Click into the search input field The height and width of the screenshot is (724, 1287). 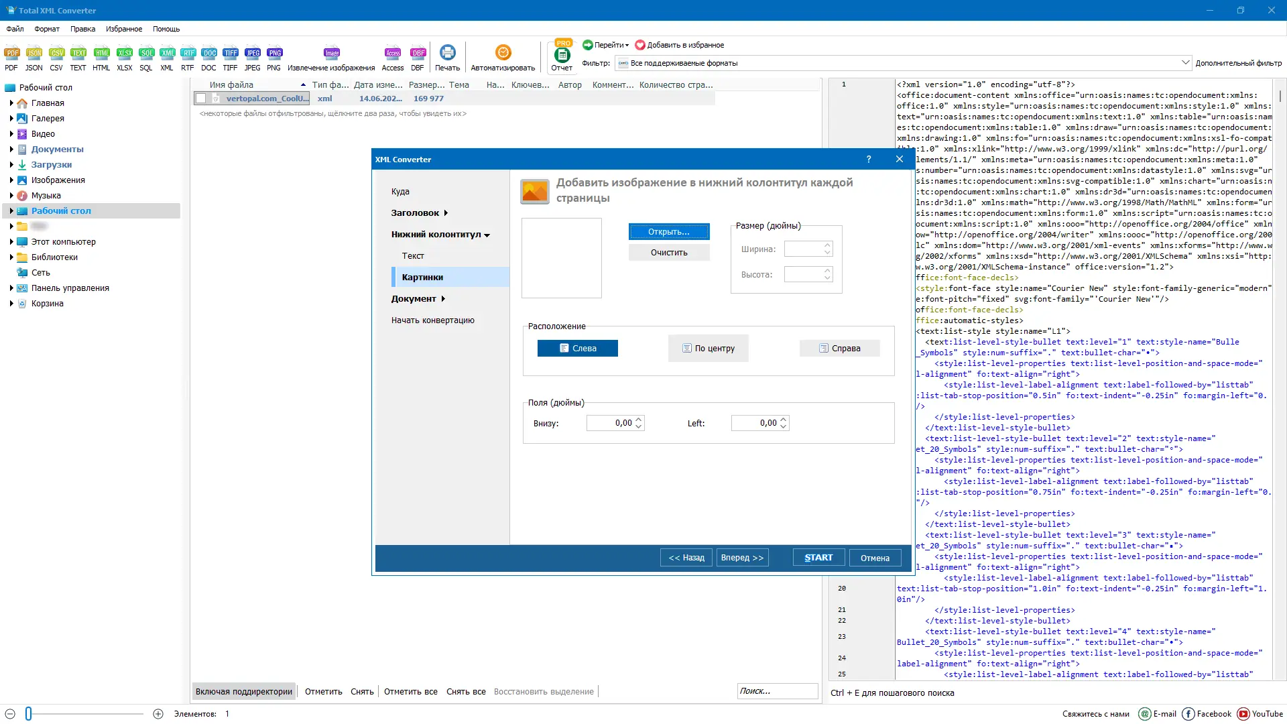tap(776, 691)
